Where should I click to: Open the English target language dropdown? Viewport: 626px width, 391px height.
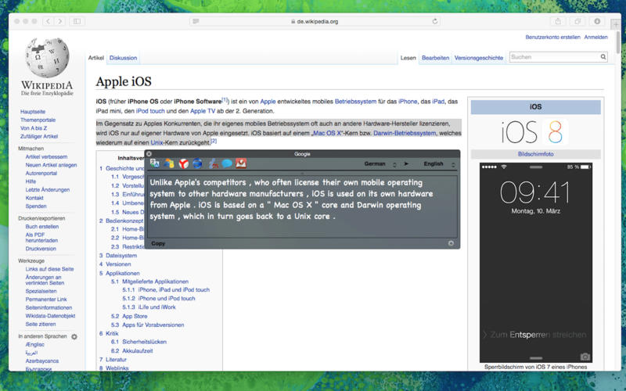click(439, 163)
